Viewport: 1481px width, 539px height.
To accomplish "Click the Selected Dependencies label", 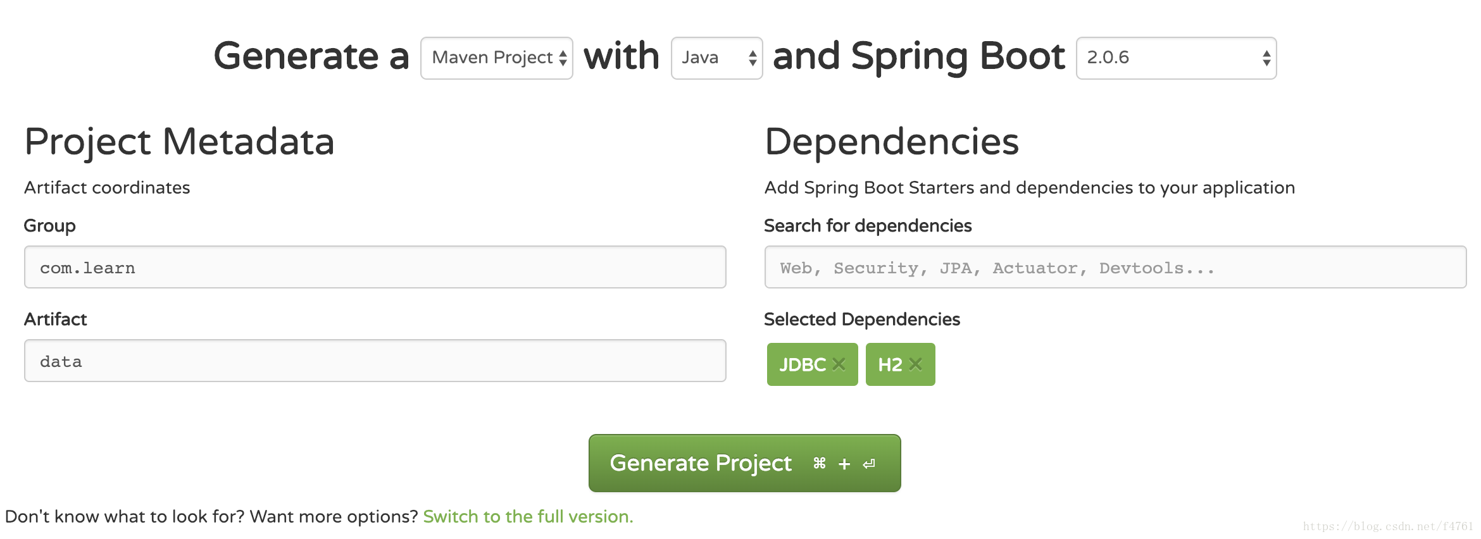I will [862, 319].
